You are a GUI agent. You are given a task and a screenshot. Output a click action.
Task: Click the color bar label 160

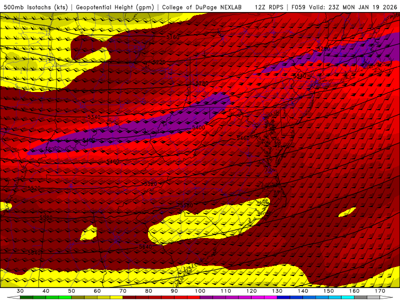tap(354, 291)
